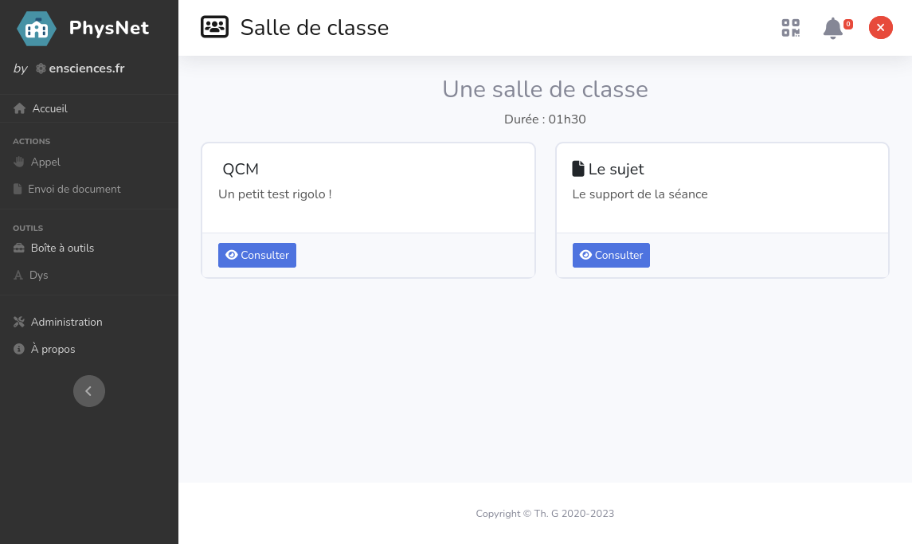Click the home icon beside Accueil
Screen dimensions: 912x544
coord(20,108)
